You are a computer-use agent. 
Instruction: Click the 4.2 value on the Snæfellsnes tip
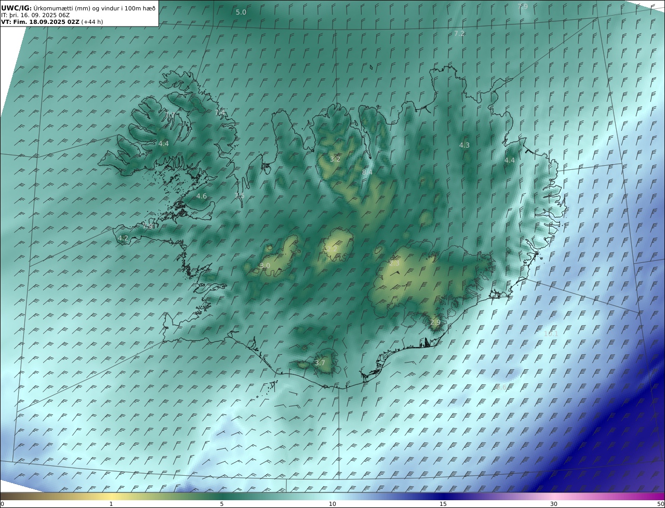pos(123,238)
